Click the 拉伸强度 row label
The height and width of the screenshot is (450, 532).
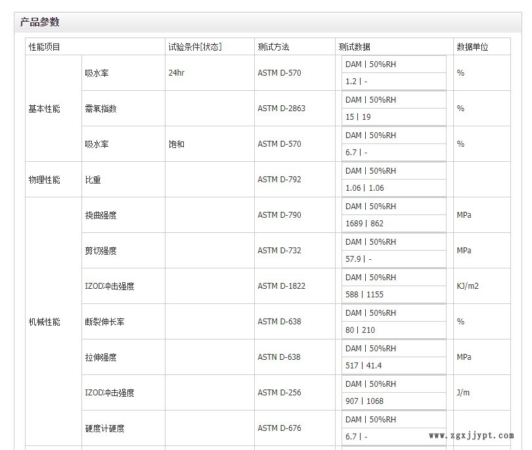tap(100, 357)
